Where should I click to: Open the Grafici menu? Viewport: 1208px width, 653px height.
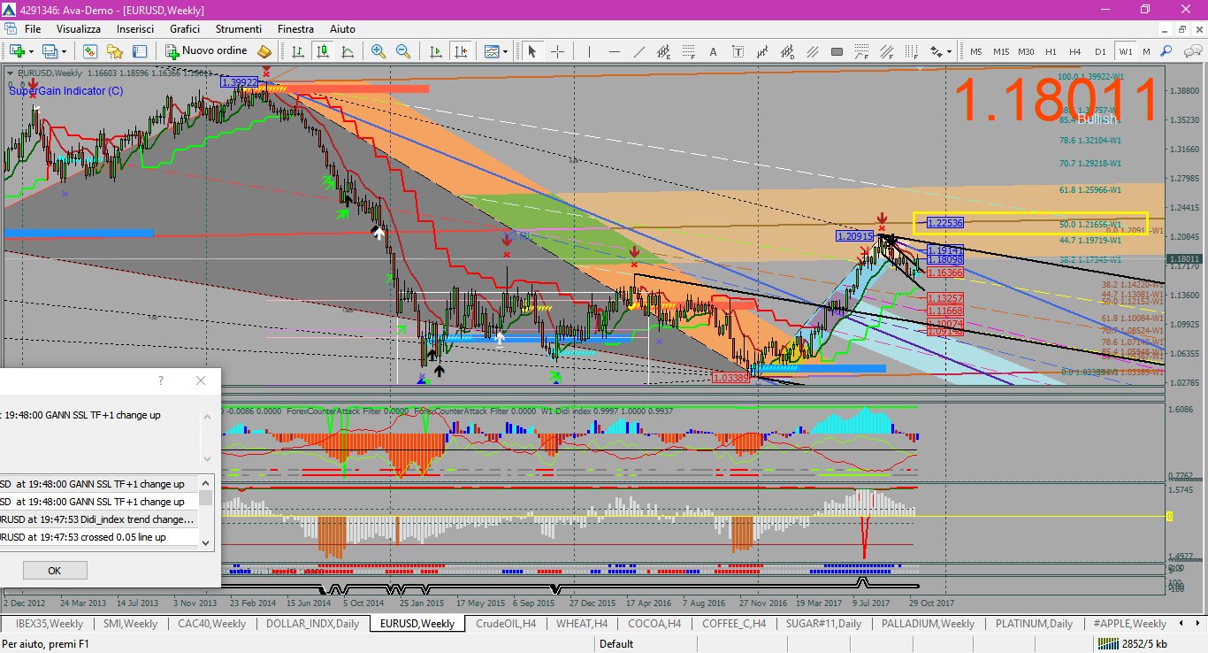tap(185, 29)
